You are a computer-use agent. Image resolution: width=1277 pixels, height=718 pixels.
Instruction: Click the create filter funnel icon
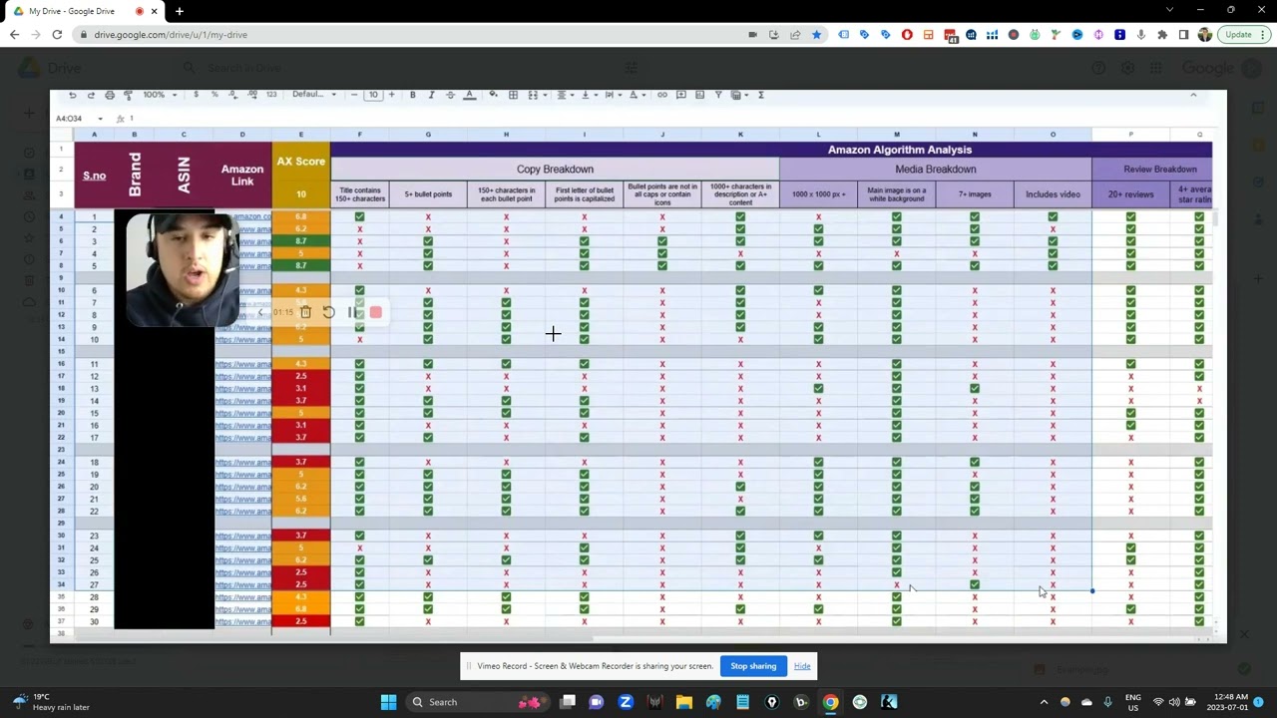pos(717,95)
